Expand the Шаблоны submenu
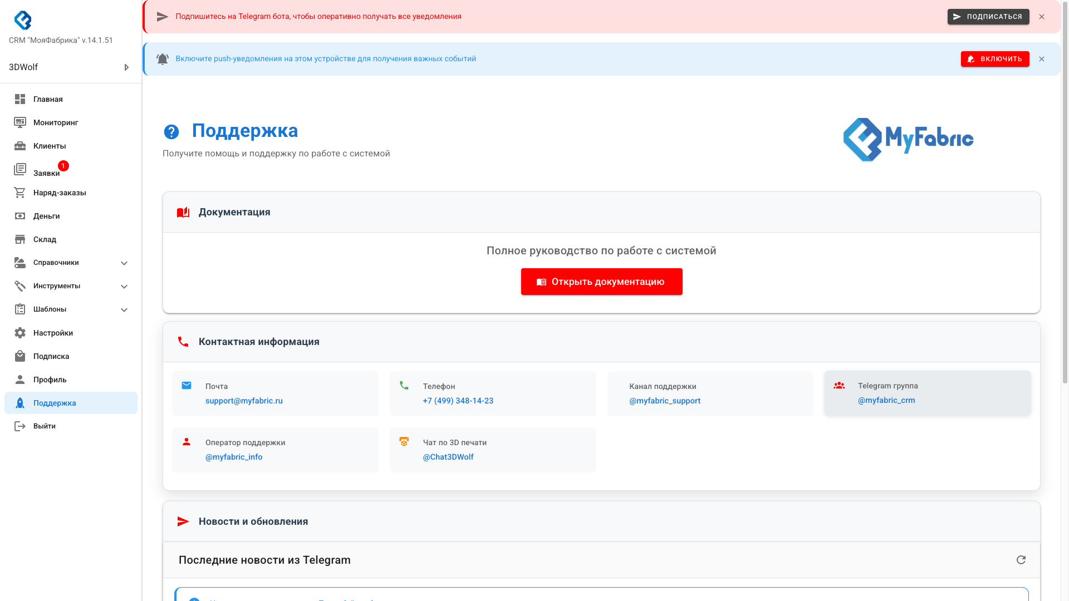Screen dimensions: 1069x601 124,309
